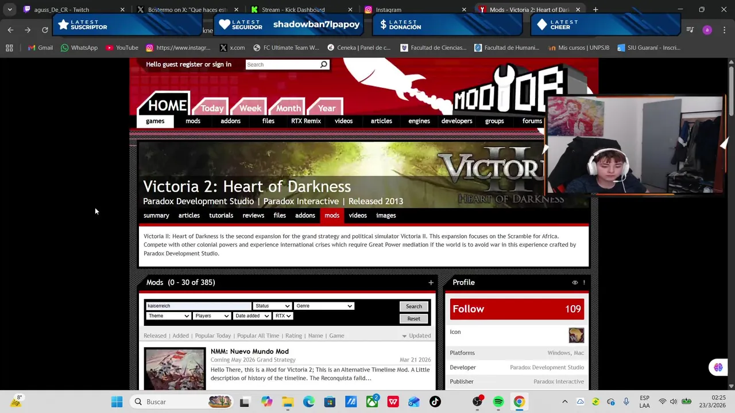Open the Chrome tab search chevron
735x413 pixels.
coord(10,10)
